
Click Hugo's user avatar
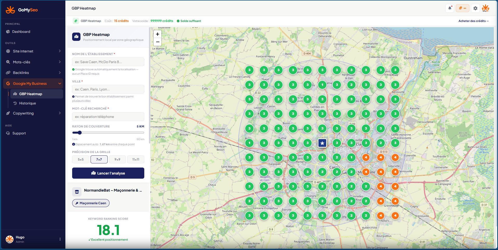pyautogui.click(x=10, y=239)
